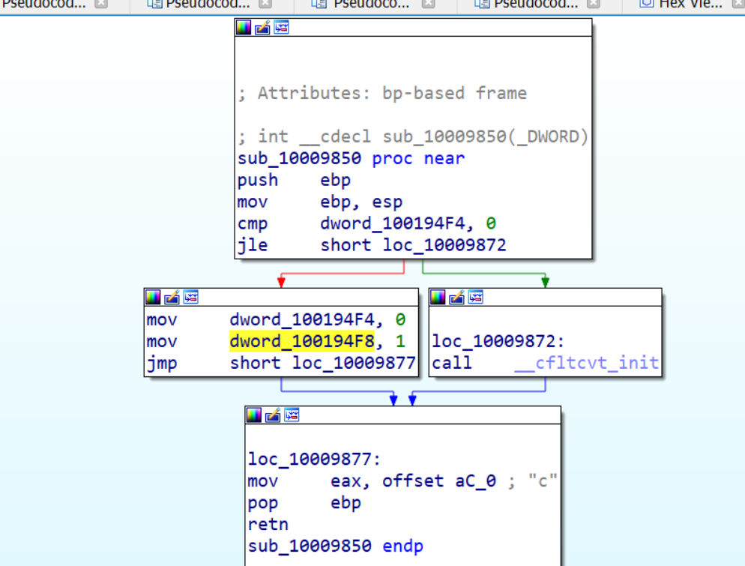
Task: Select the 'jmp' mnemonic
Action: (x=162, y=363)
